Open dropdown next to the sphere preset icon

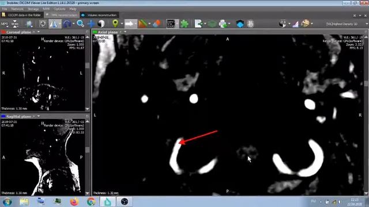click(289, 24)
